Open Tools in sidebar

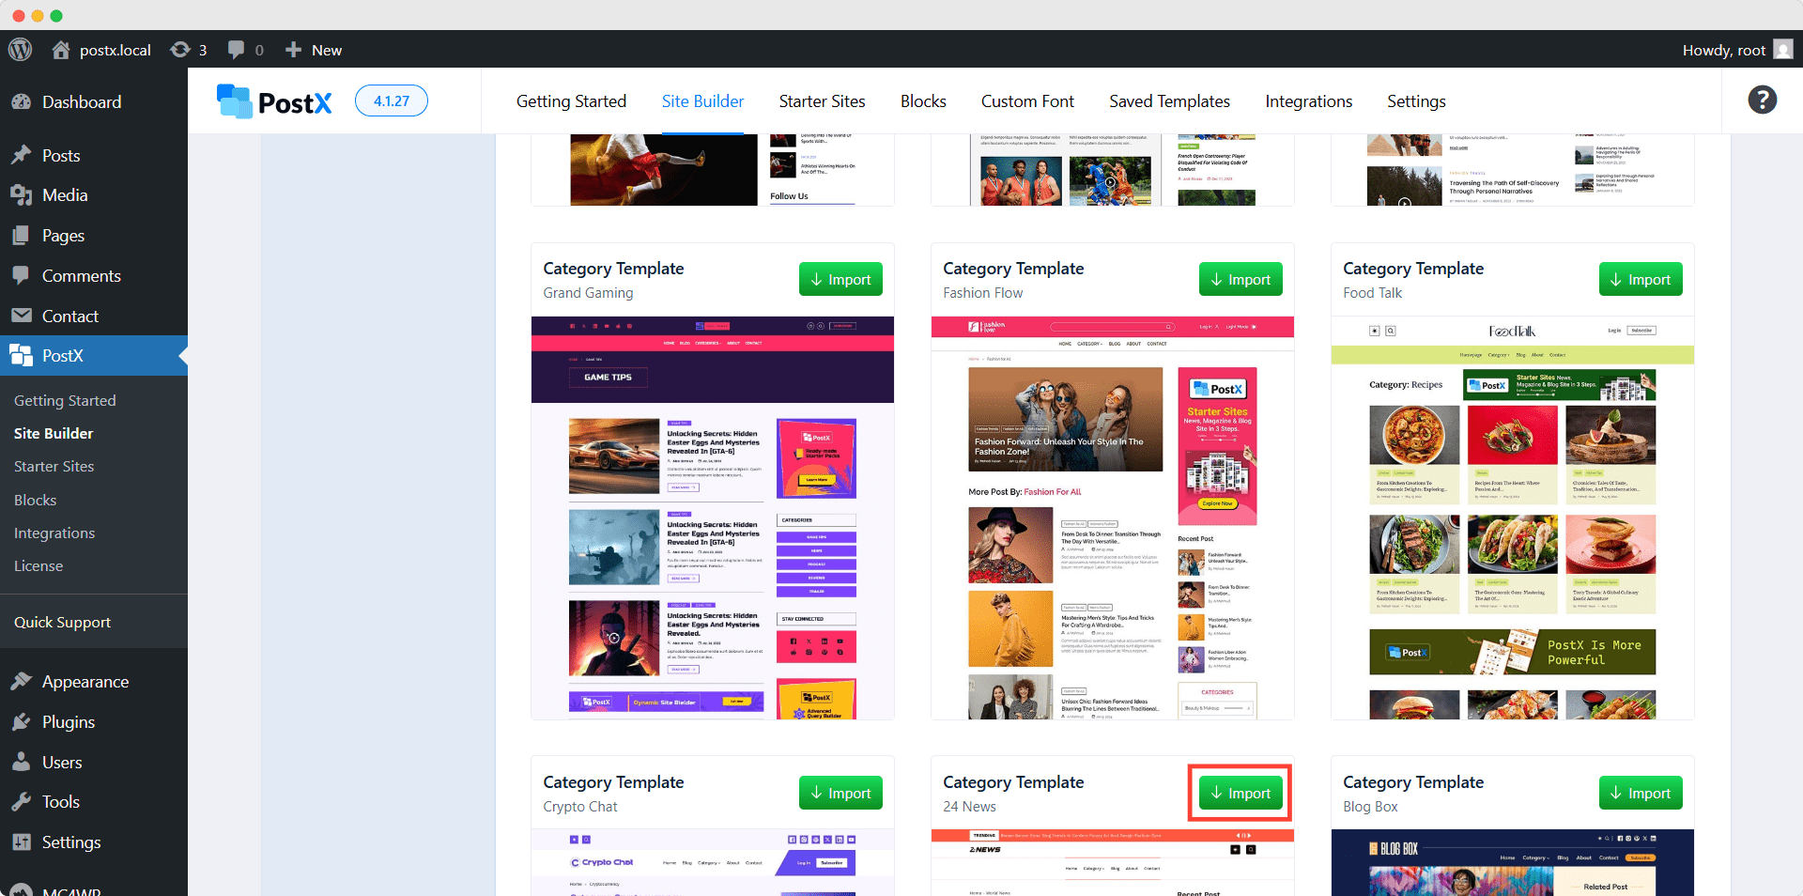pyautogui.click(x=94, y=802)
